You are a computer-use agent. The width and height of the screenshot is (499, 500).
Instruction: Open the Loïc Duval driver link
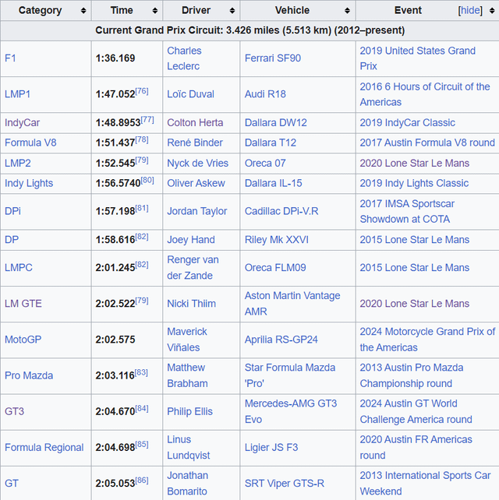(x=190, y=94)
